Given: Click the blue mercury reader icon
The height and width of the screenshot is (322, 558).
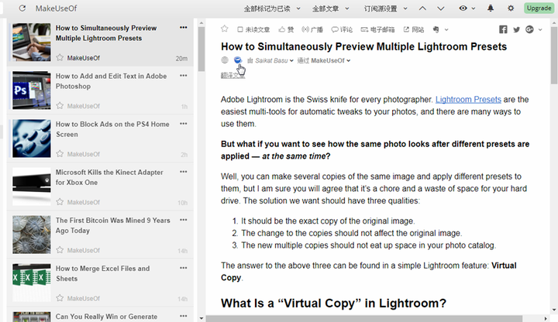Looking at the screenshot, I should 238,60.
